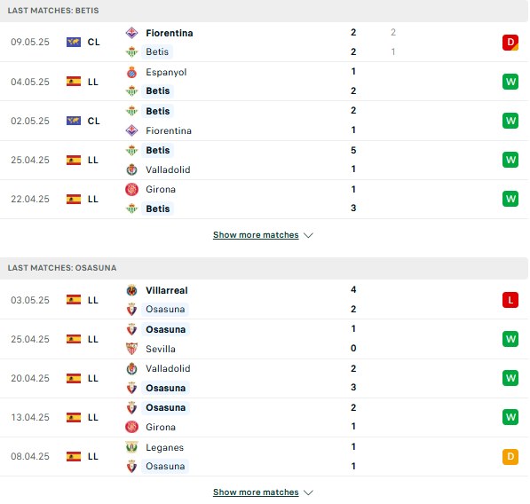This screenshot has width=530, height=504.
Task: Open the Betis 5-1 Valladolid match row
Action: 264,160
